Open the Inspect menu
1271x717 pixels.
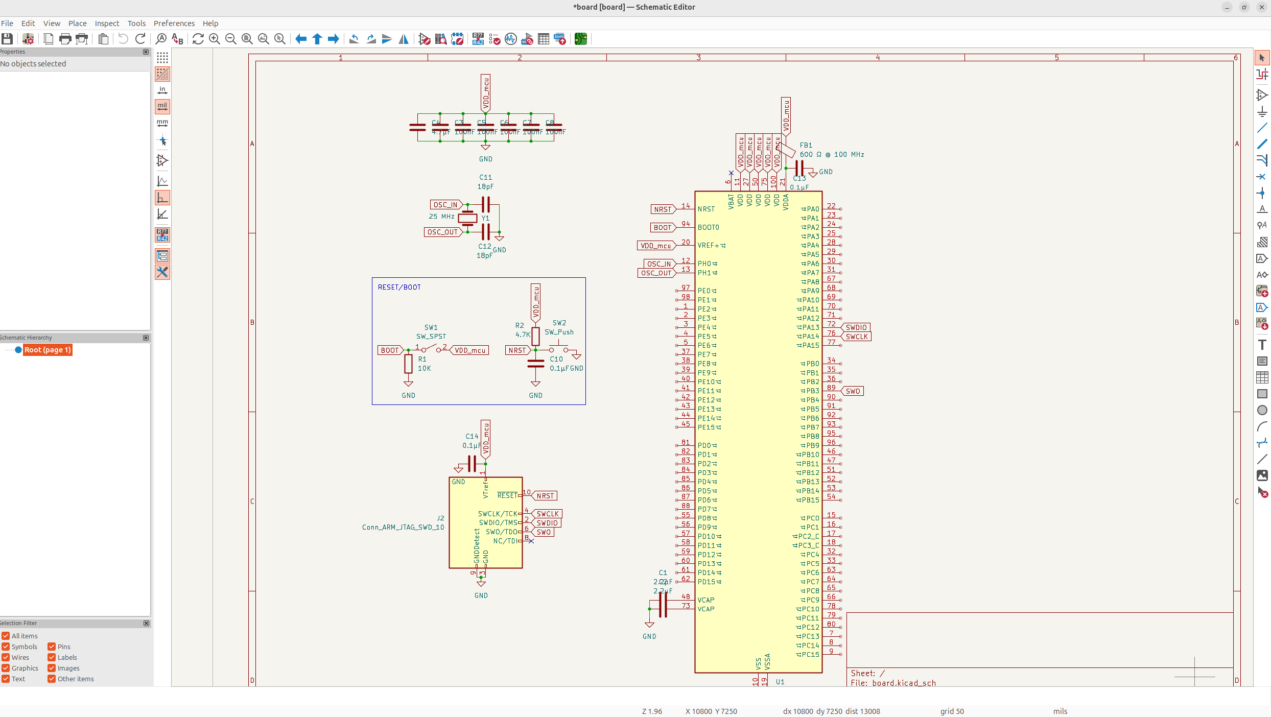107,23
